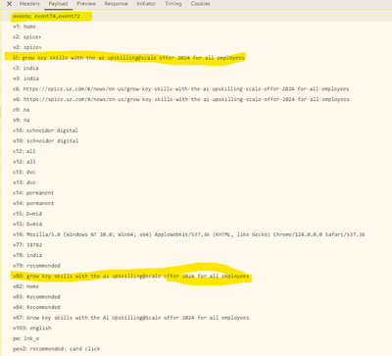Select the c3: india row
392x356 pixels.
coord(25,68)
